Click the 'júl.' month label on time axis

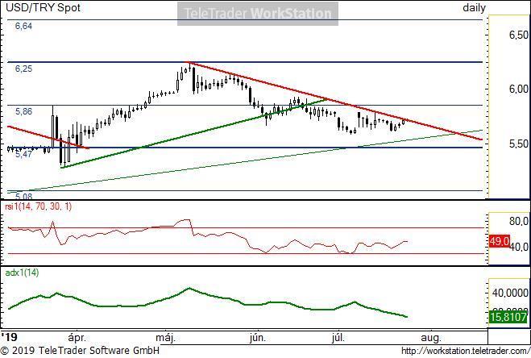tap(338, 338)
